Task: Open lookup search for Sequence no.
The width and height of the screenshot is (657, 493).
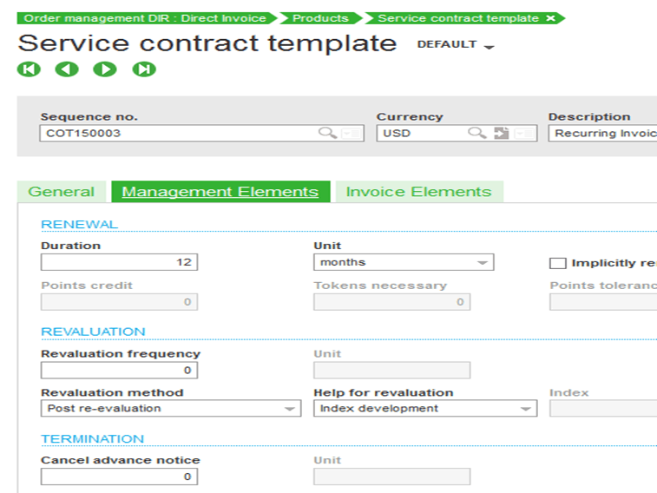Action: pyautogui.click(x=326, y=134)
